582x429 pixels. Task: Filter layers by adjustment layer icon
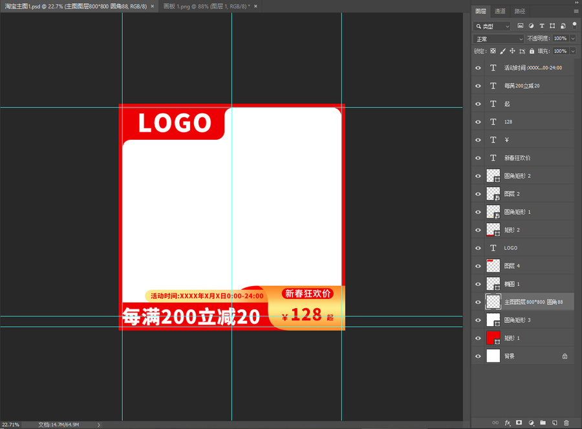coord(531,26)
